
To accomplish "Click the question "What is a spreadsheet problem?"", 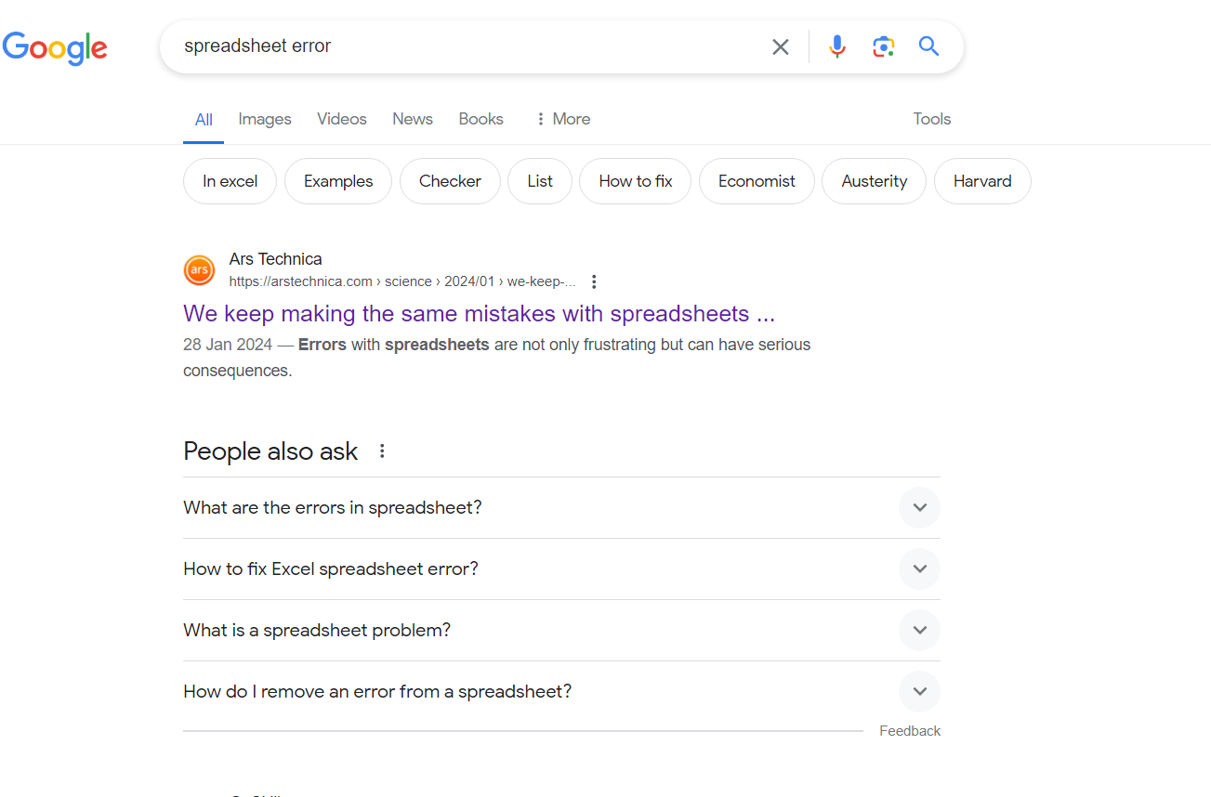I will 317,631.
